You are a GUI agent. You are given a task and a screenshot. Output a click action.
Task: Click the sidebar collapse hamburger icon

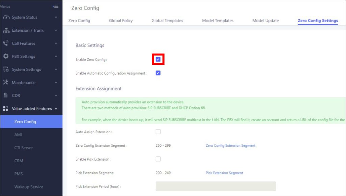point(55,6)
